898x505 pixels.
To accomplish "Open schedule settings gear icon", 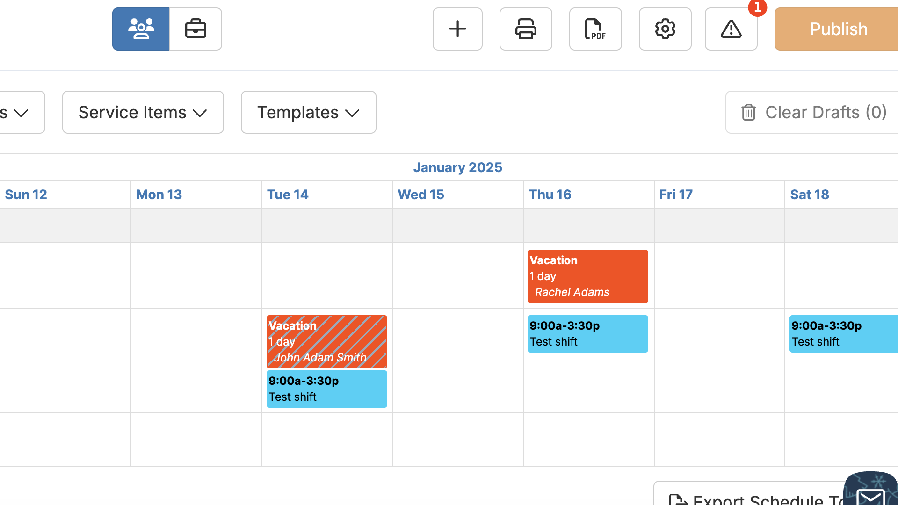I will [665, 29].
